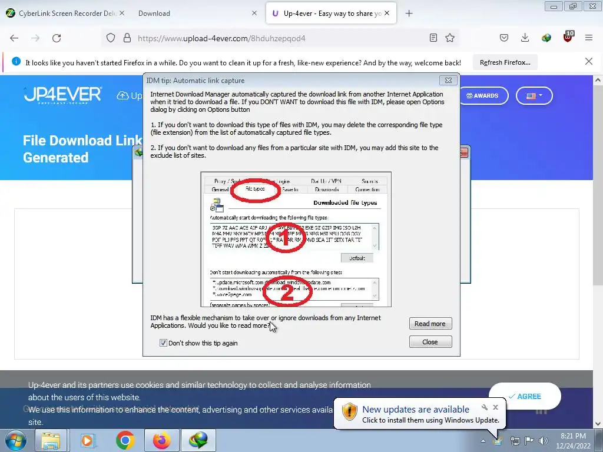
Task: Click the address bar URL field
Action: tap(281, 38)
